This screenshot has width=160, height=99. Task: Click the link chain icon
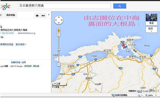coord(43,16)
